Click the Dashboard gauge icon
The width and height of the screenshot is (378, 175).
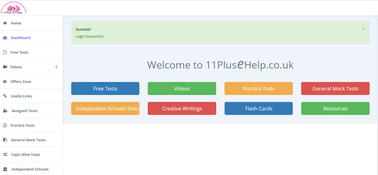[5, 38]
